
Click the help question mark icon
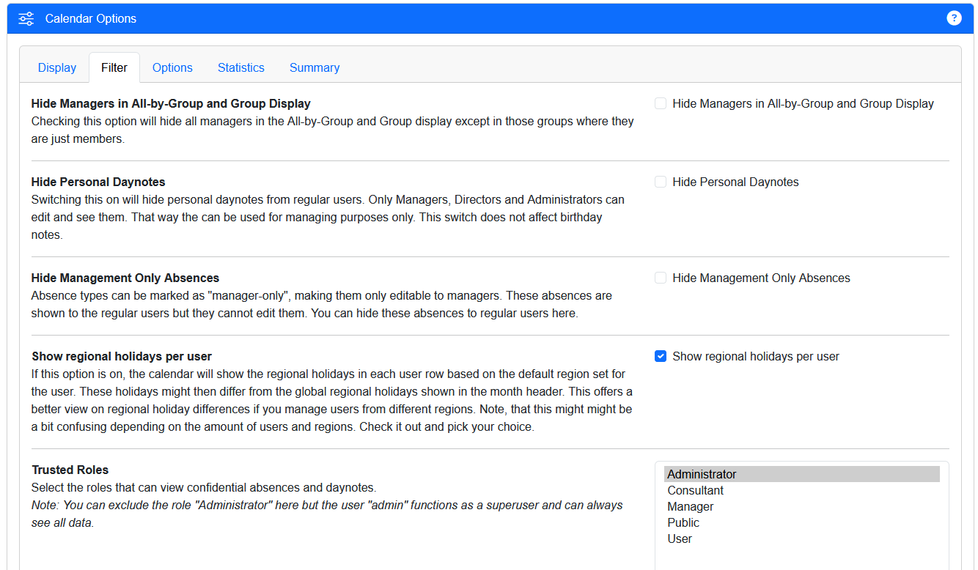tap(954, 18)
